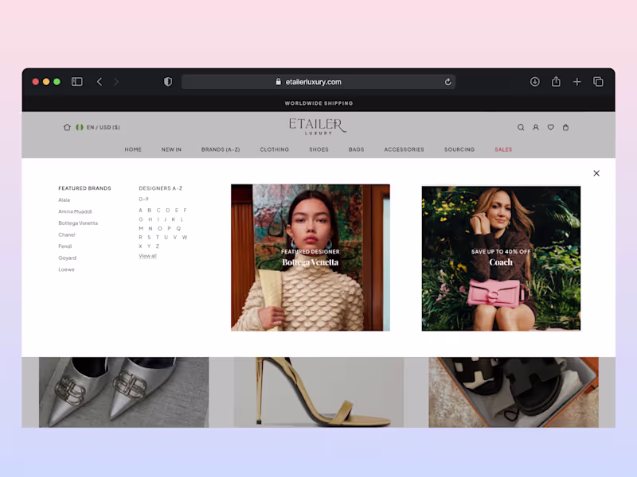Select designers letter L
Viewport: 637px width, 477px height.
(x=182, y=219)
